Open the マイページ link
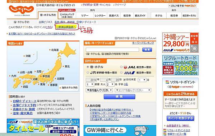This screenshot has height=136, width=215. [x=120, y=5]
